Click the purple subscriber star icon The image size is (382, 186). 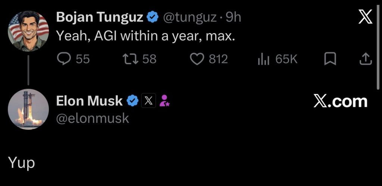tap(165, 100)
